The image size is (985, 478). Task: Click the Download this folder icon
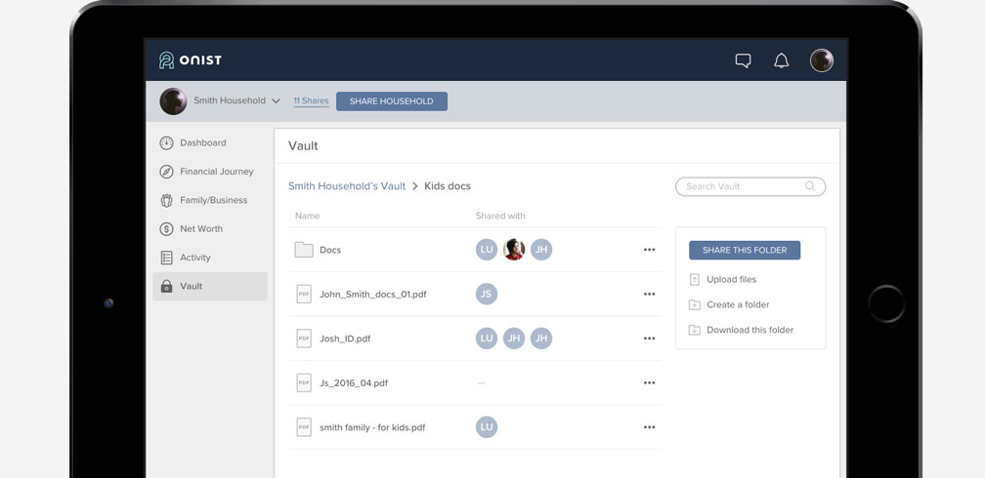[694, 330]
